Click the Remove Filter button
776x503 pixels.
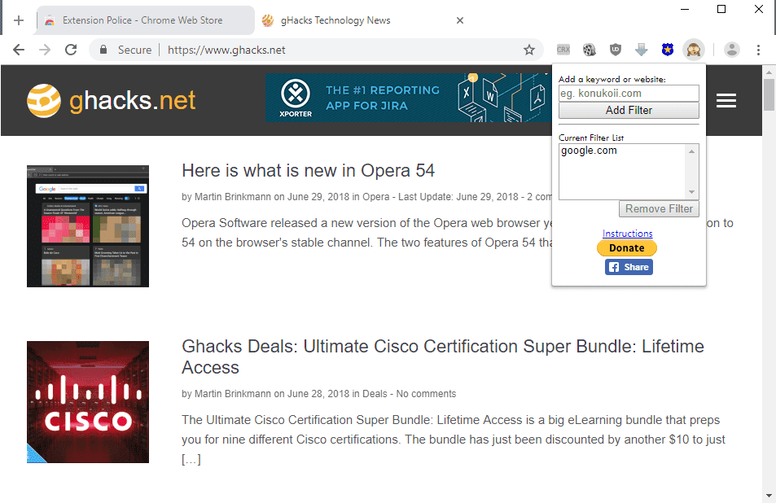point(659,208)
